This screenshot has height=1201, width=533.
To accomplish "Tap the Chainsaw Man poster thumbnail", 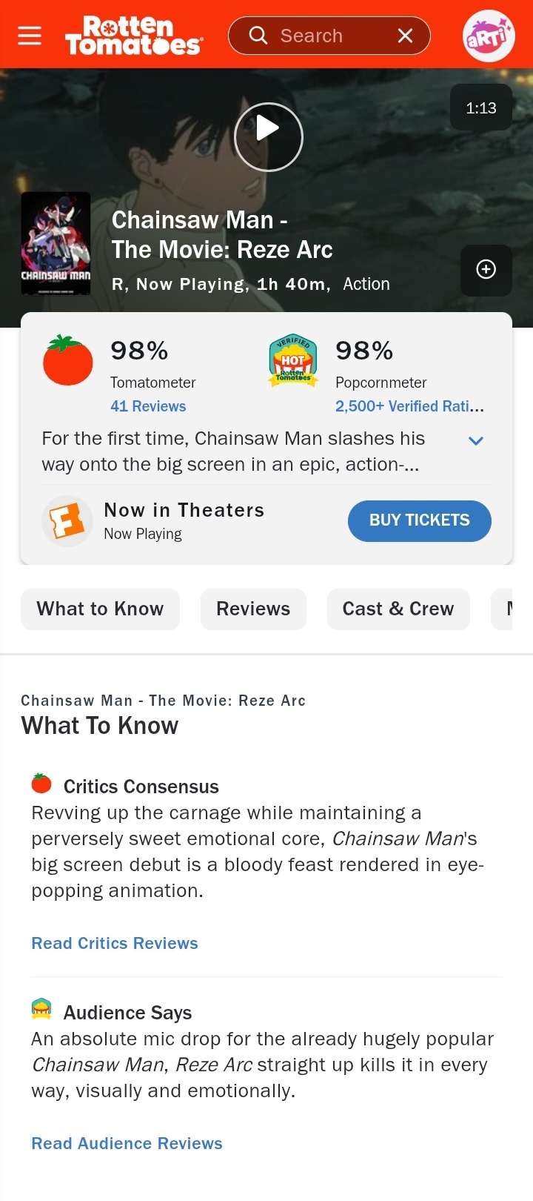I will tap(56, 243).
